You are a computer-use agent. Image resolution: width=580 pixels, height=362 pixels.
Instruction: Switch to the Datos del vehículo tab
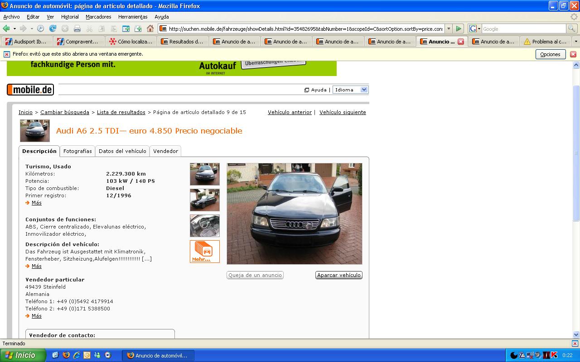tap(122, 151)
